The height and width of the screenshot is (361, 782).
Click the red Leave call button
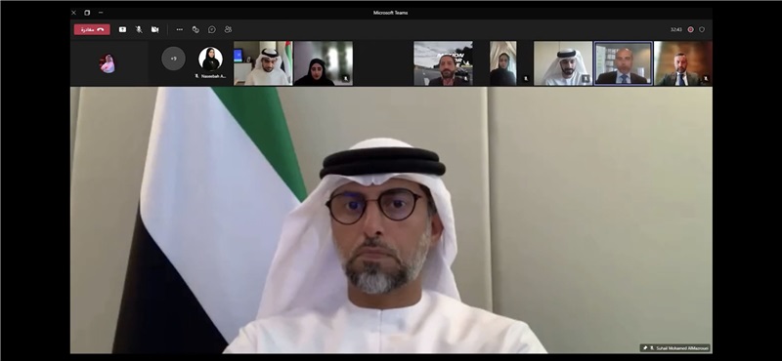[92, 29]
